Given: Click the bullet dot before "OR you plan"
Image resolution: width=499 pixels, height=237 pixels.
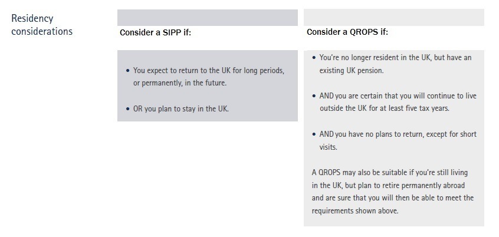Looking at the screenshot, I should point(128,109).
